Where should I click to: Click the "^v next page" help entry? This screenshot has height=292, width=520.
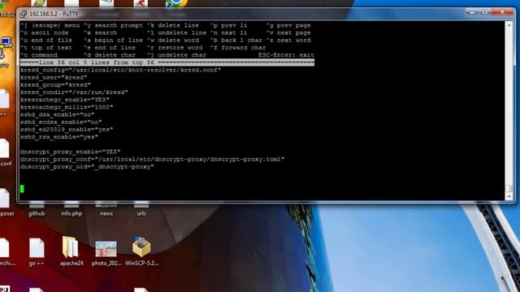pos(288,32)
